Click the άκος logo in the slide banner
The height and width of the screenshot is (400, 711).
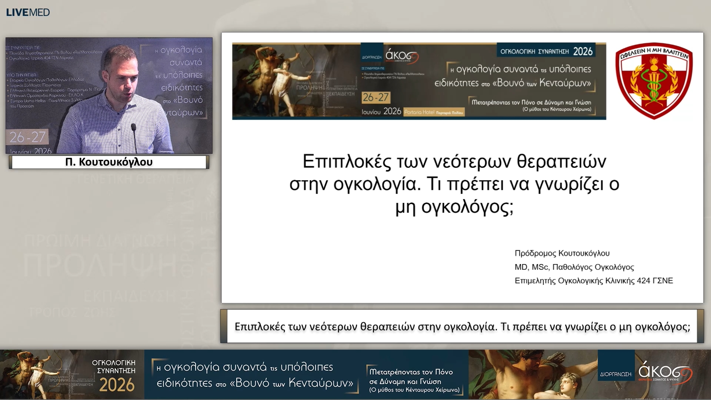402,56
